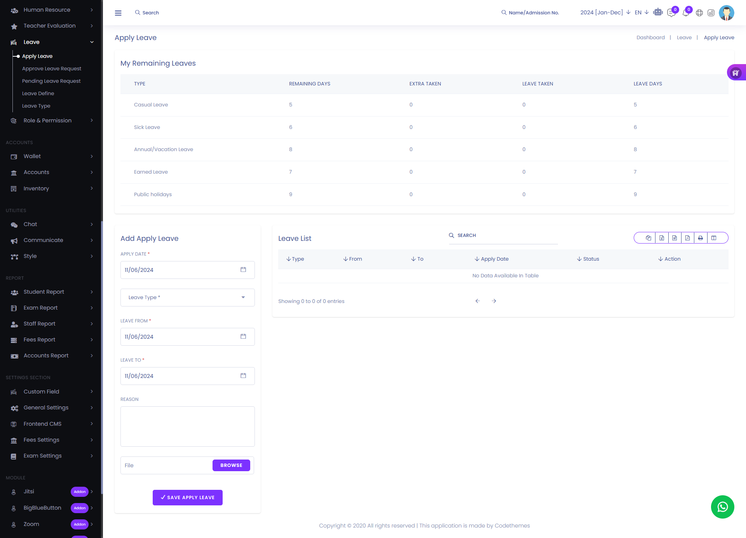The height and width of the screenshot is (538, 746).
Task: Click the WhatsApp floating chat button
Action: (x=722, y=507)
